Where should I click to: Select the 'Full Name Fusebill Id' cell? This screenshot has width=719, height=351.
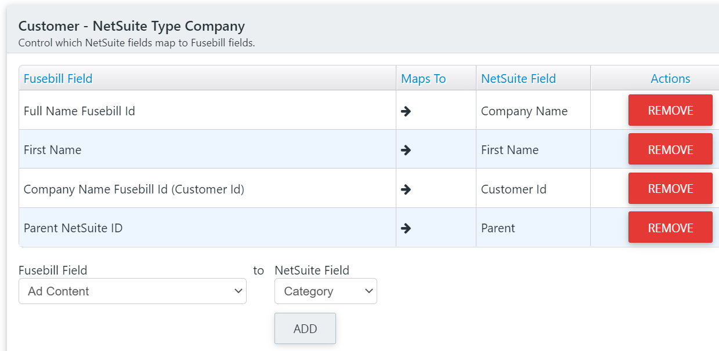click(x=207, y=110)
